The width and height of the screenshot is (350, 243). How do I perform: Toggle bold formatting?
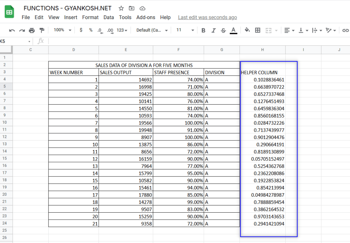[x=203, y=30]
